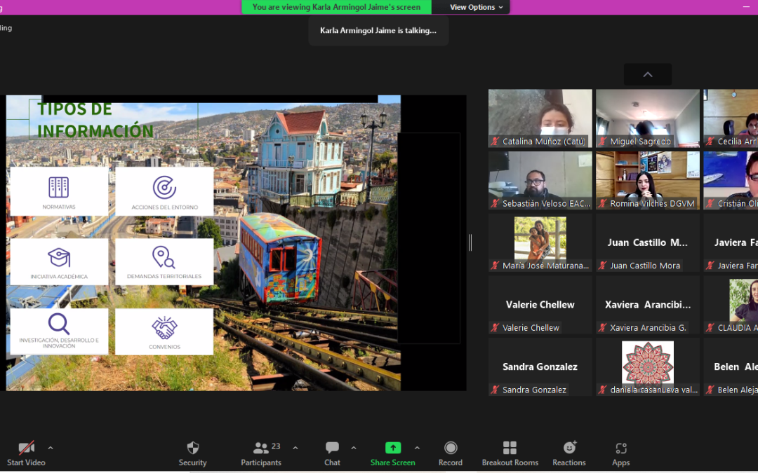The width and height of the screenshot is (758, 473).
Task: Open the Chat window
Action: tap(332, 448)
